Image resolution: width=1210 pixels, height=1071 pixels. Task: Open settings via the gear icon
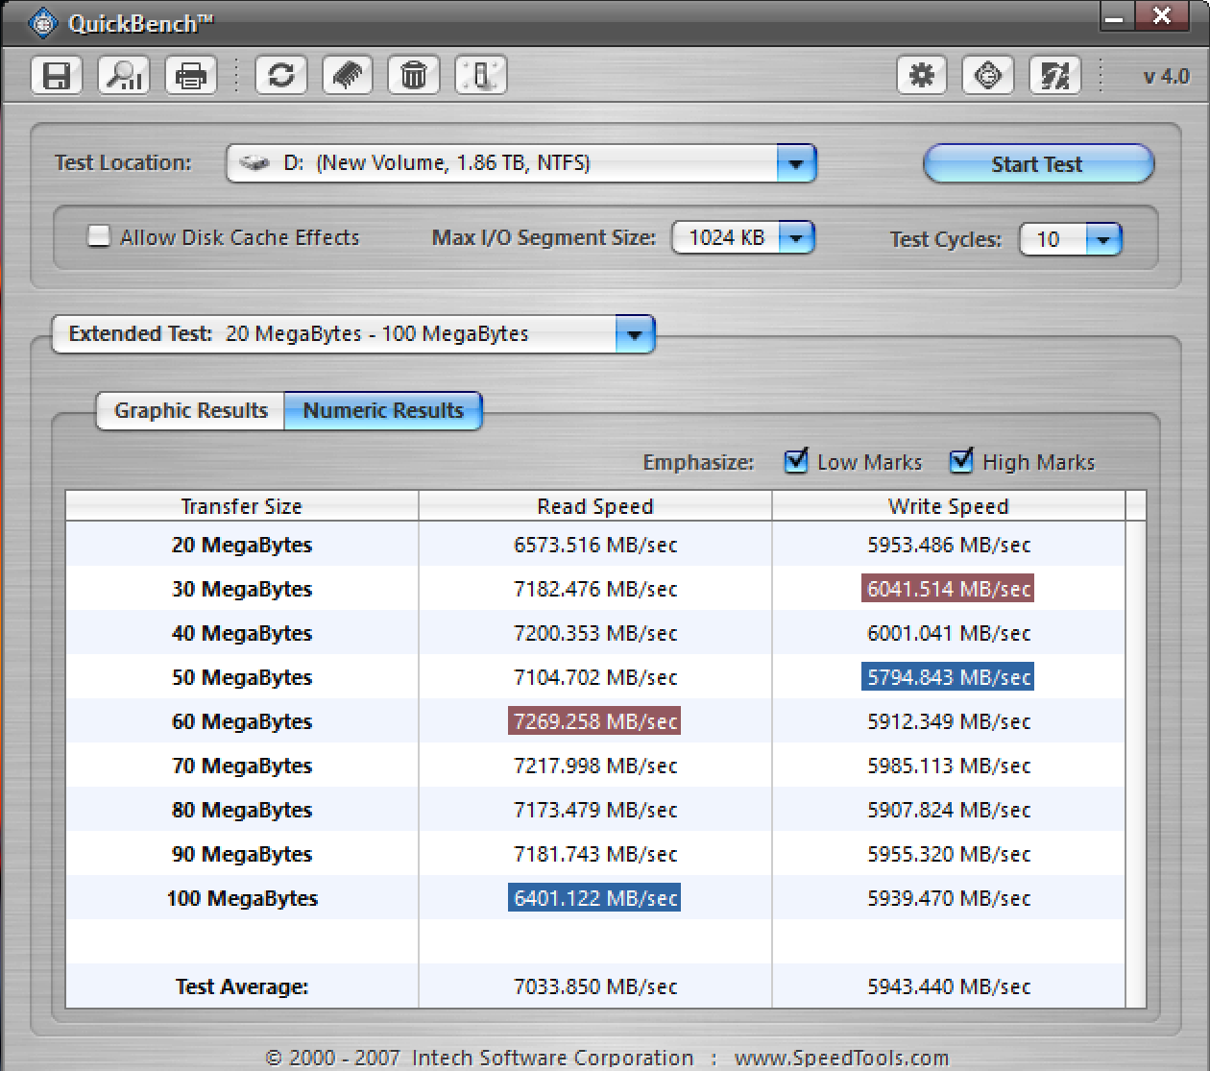coord(922,75)
